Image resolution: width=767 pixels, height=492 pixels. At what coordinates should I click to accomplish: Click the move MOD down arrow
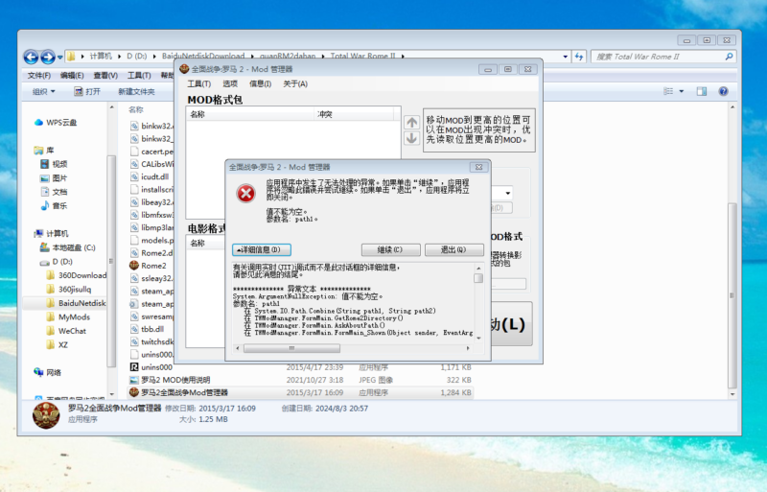point(411,138)
